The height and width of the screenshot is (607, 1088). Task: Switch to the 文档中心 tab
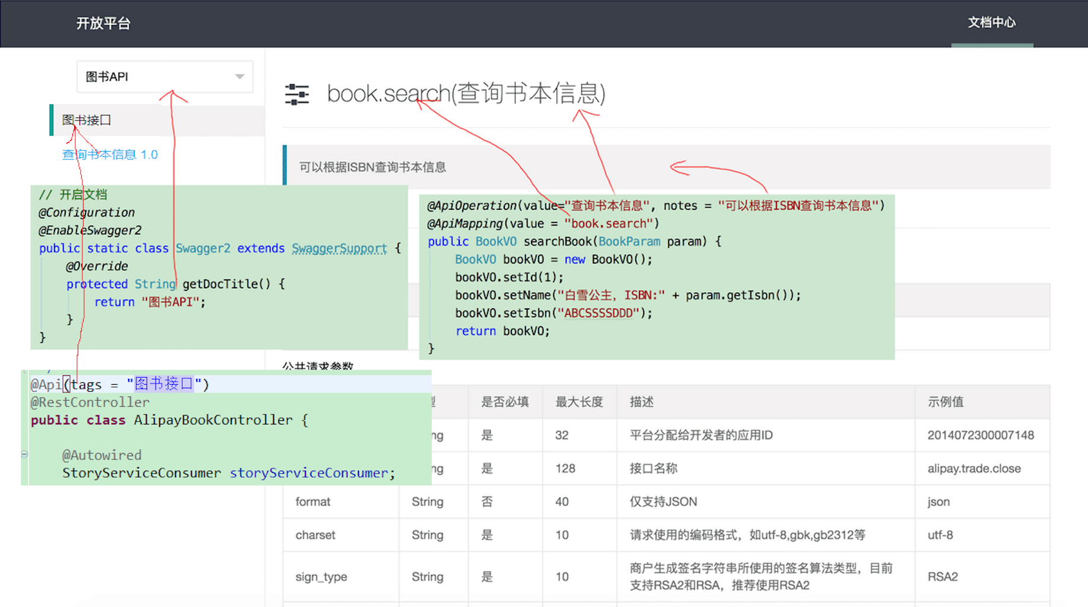(991, 23)
